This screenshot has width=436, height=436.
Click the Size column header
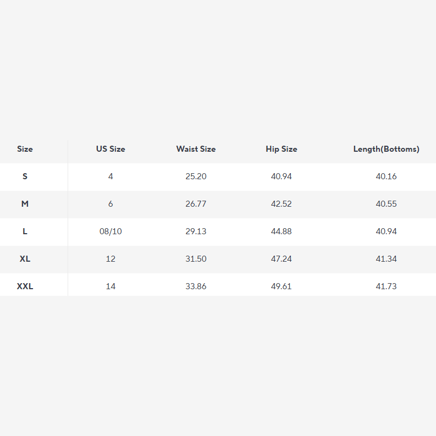(x=25, y=149)
